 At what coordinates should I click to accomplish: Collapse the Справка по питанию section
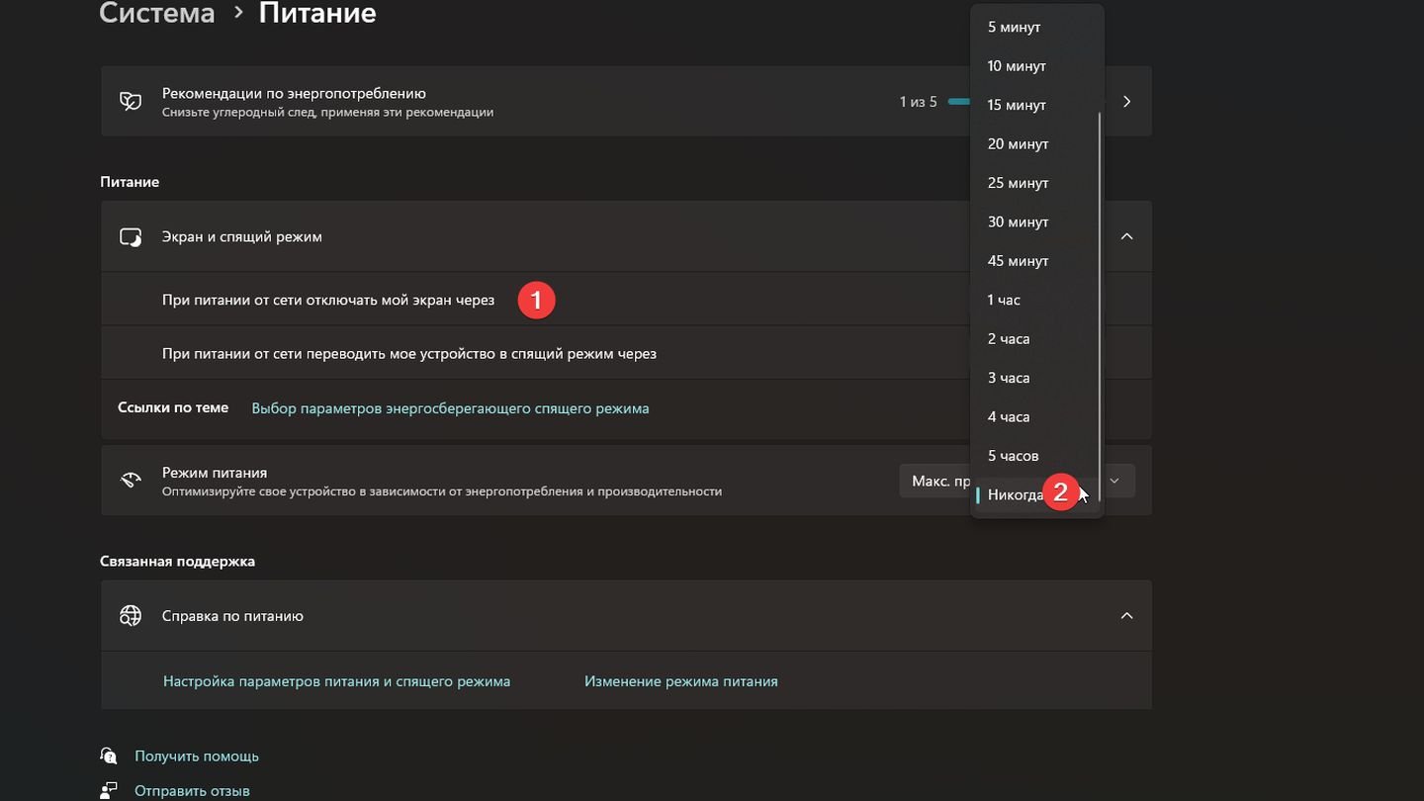point(1126,615)
